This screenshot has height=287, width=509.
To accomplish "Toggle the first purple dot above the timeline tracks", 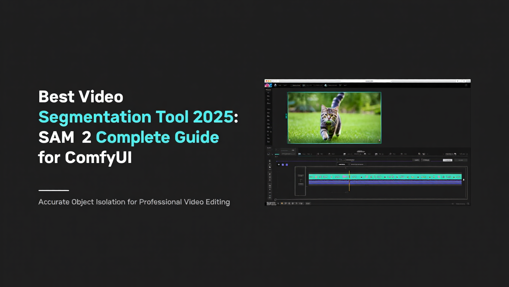I will (283, 165).
